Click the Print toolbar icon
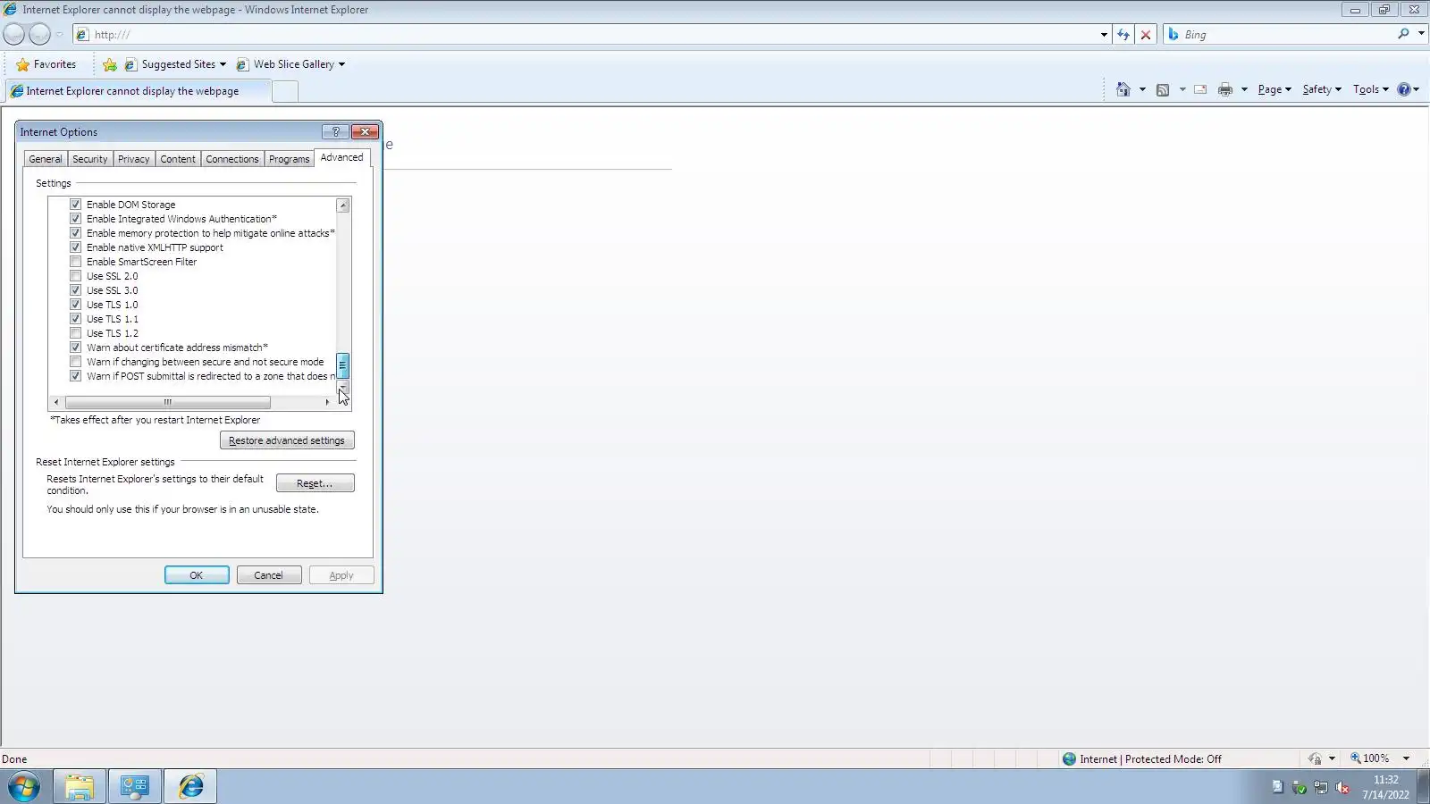The height and width of the screenshot is (804, 1430). 1225,89
